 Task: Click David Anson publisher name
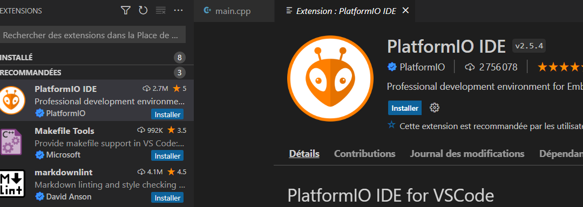coord(69,196)
